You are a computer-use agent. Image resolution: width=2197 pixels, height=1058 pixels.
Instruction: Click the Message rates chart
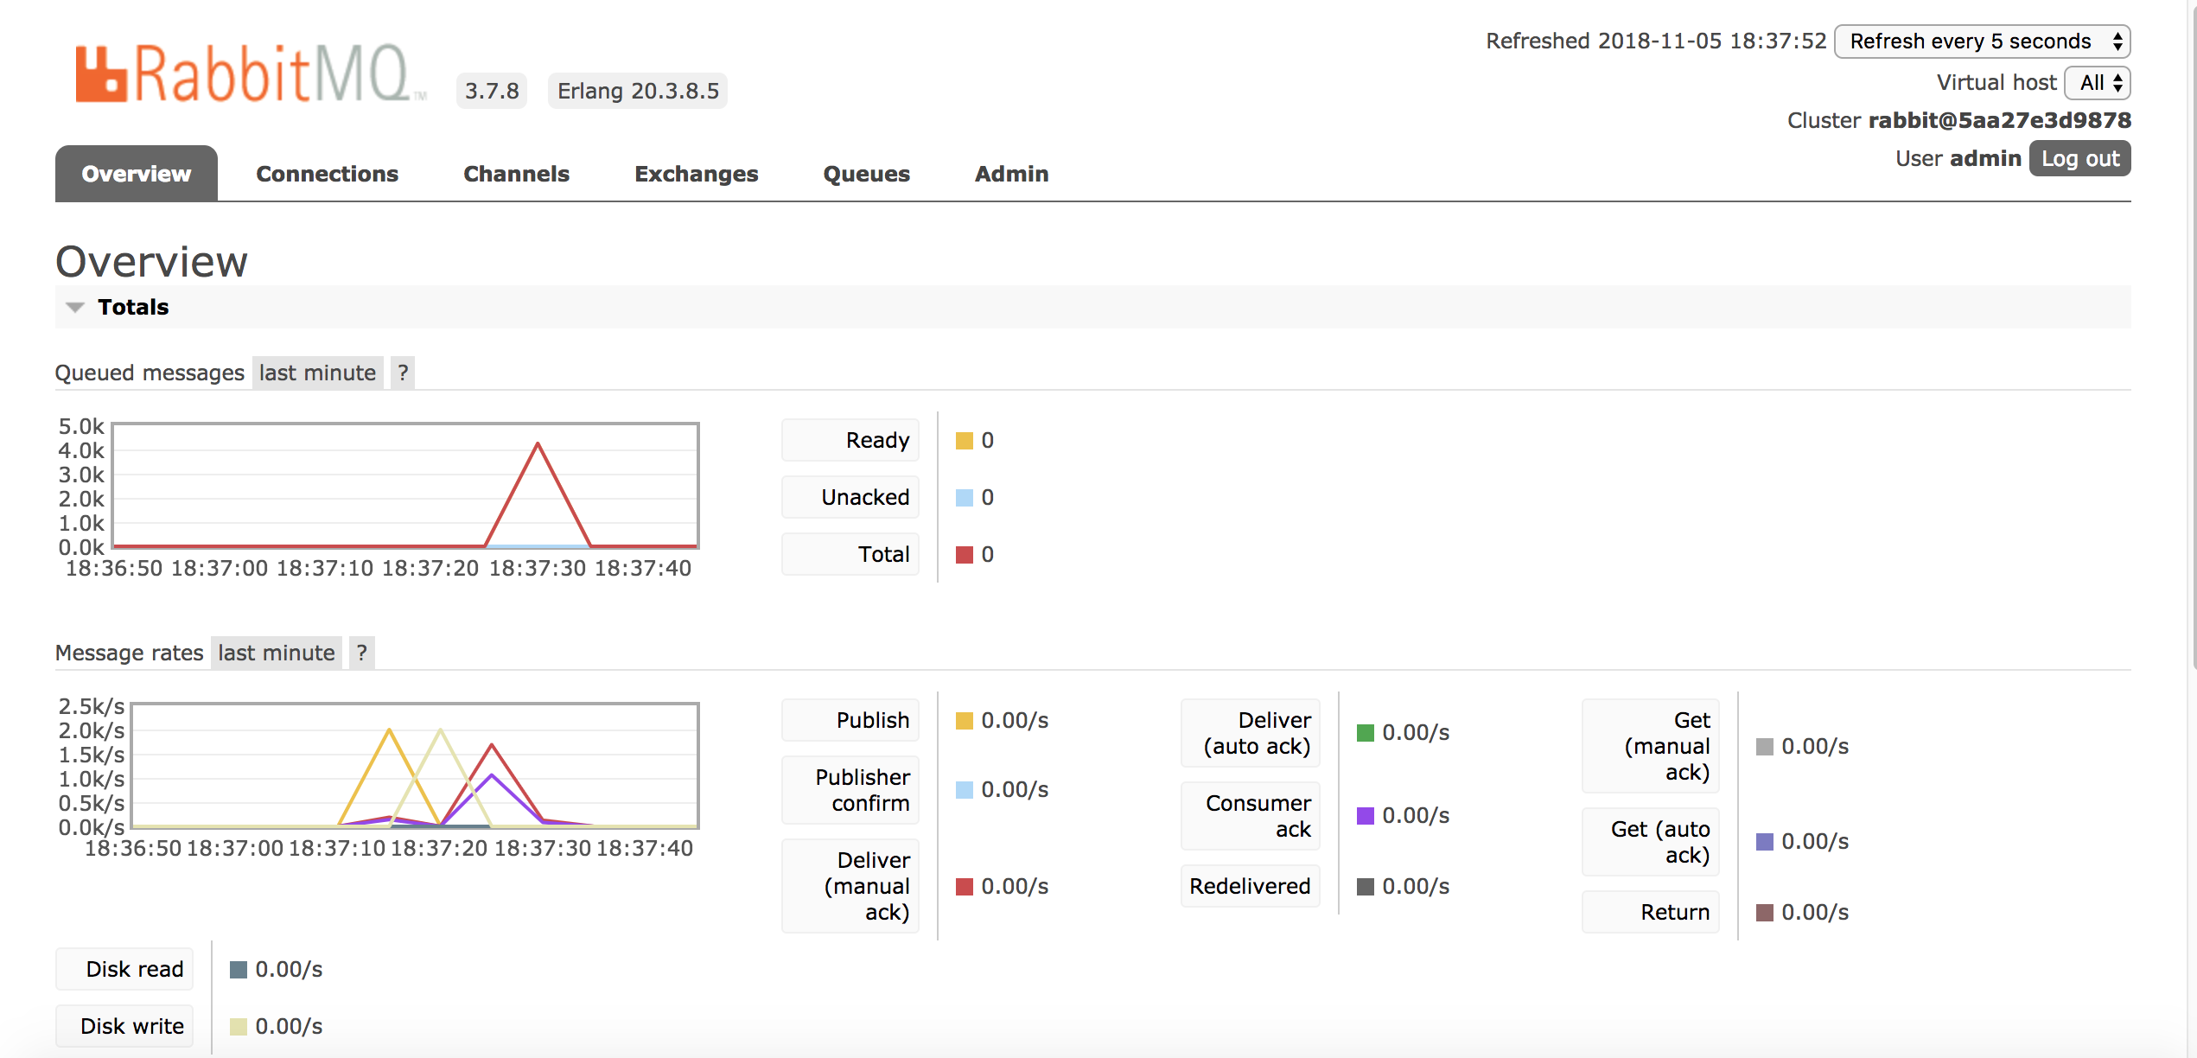click(415, 766)
